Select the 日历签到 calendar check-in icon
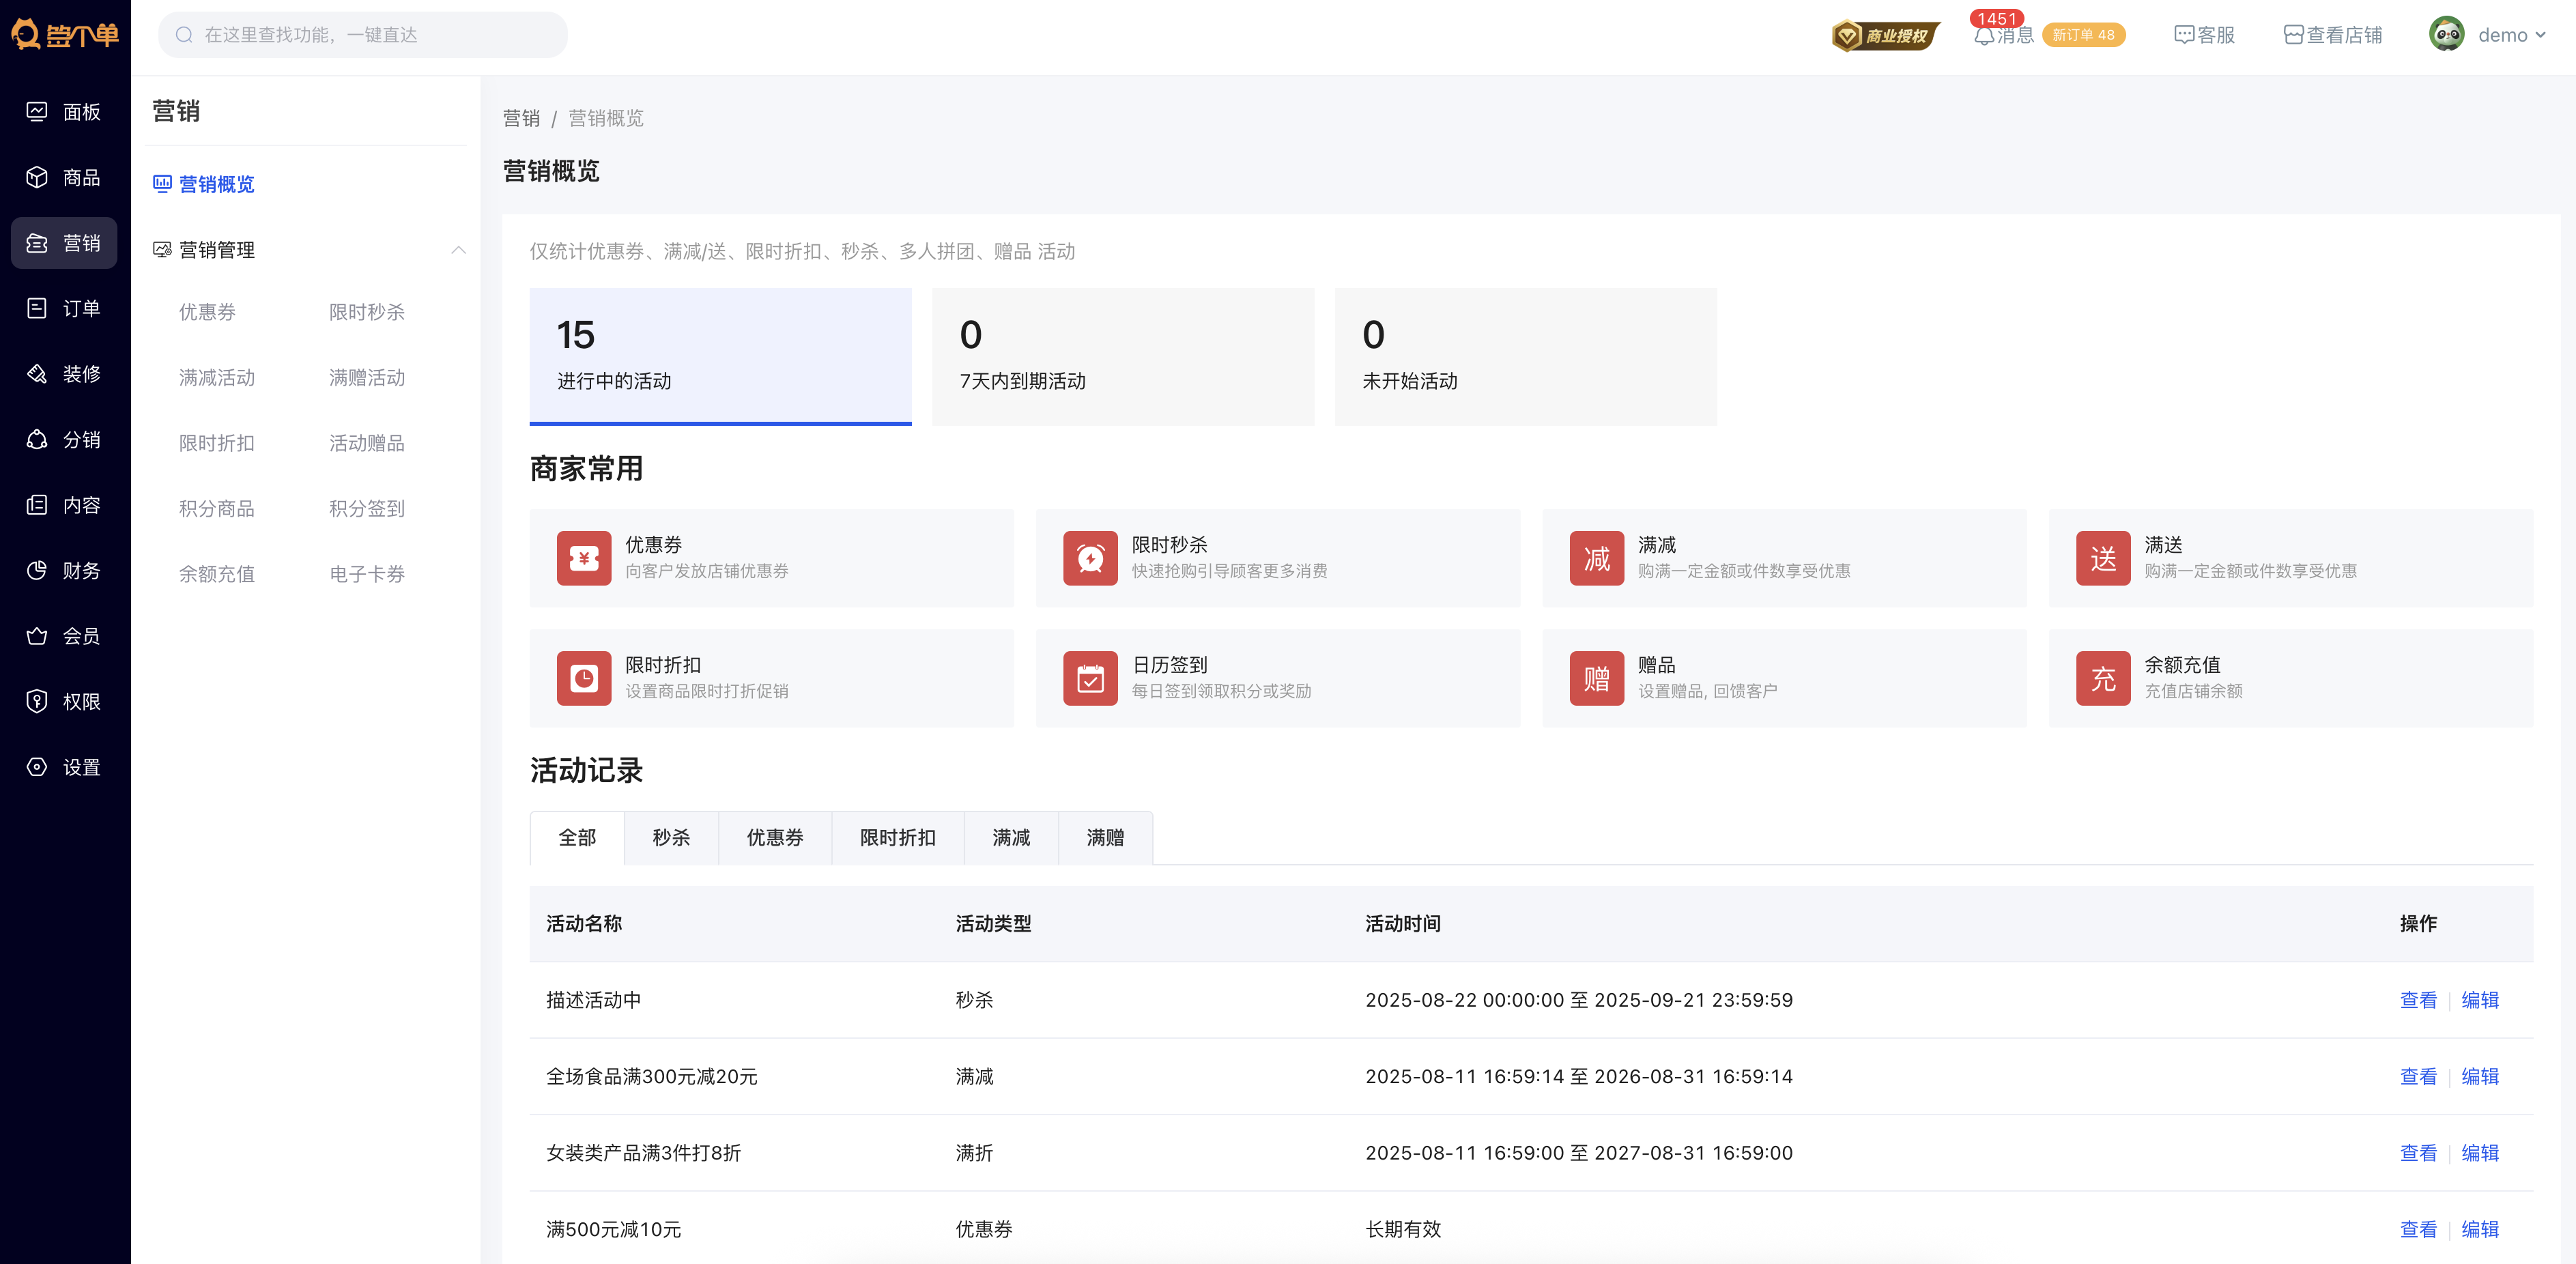This screenshot has height=1264, width=2576. tap(1091, 677)
